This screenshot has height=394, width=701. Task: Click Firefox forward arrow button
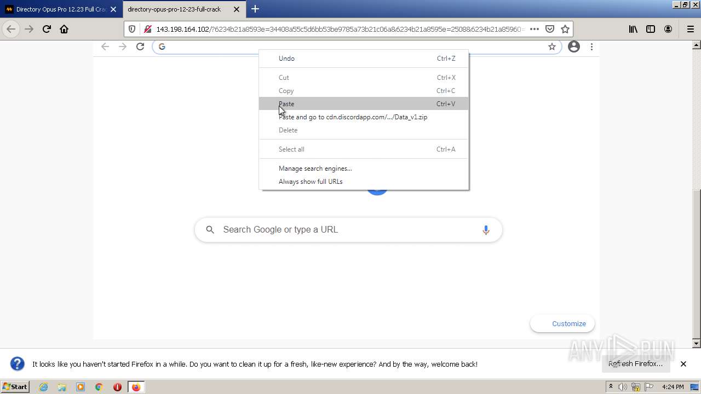tap(29, 29)
